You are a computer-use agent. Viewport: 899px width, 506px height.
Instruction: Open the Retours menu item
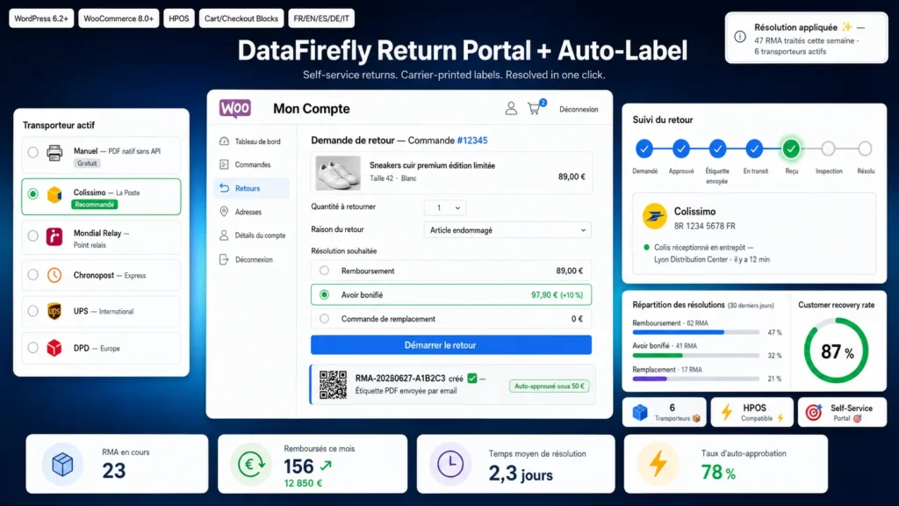click(x=252, y=188)
